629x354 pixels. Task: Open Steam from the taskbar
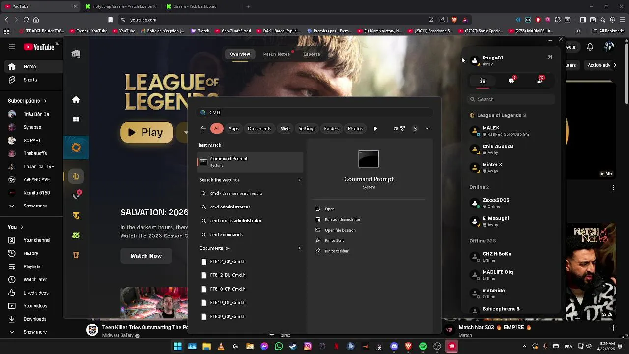click(293, 346)
